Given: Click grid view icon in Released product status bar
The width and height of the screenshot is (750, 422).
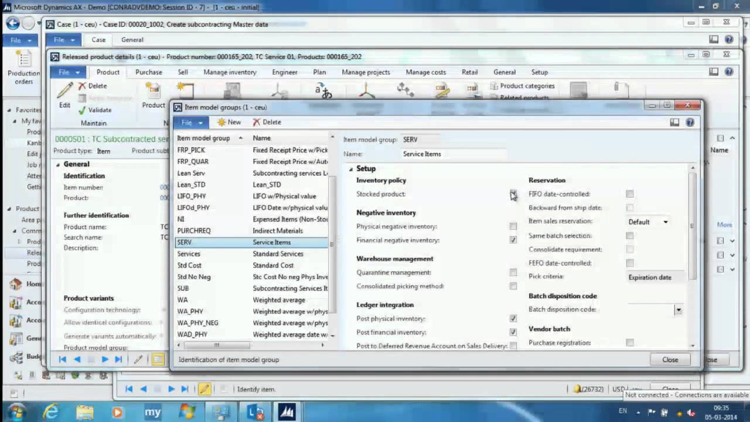Looking at the screenshot, I should (x=158, y=359).
